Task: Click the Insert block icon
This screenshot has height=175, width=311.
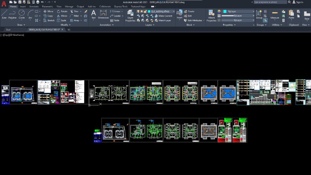Action: 179,14
